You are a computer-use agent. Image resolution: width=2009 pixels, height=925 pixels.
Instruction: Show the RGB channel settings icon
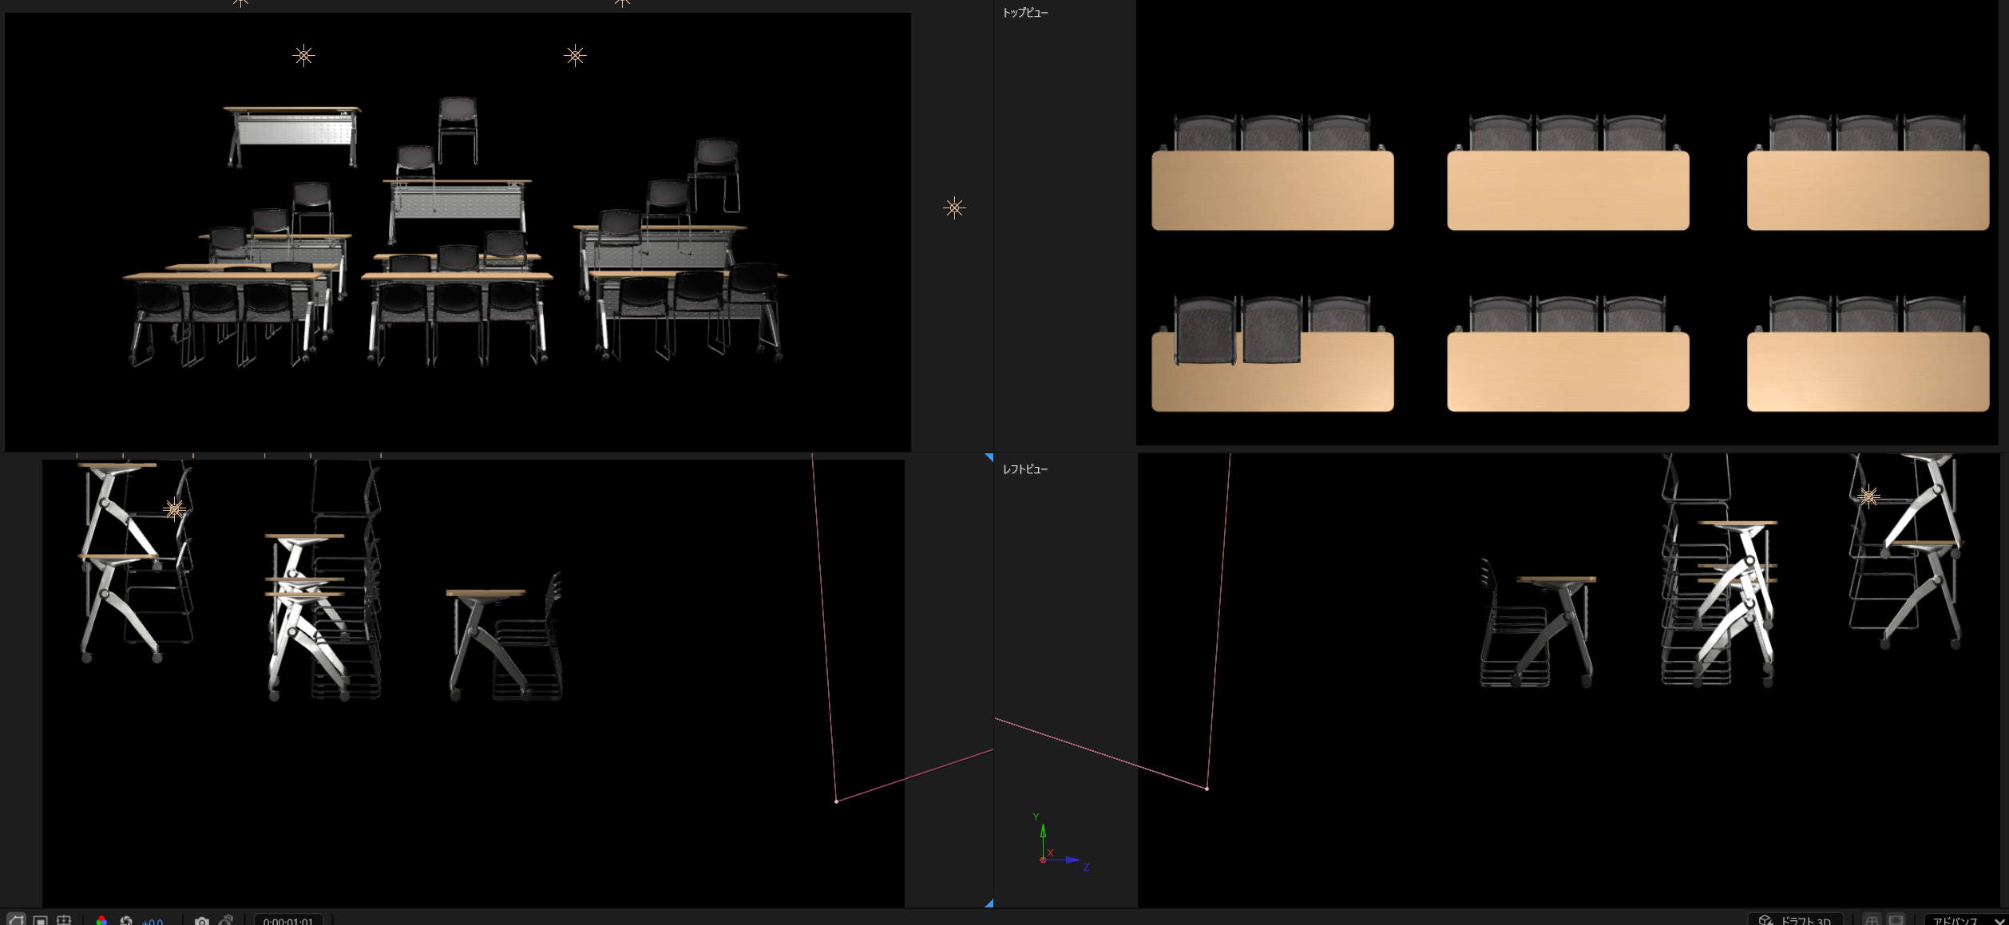pyautogui.click(x=101, y=921)
